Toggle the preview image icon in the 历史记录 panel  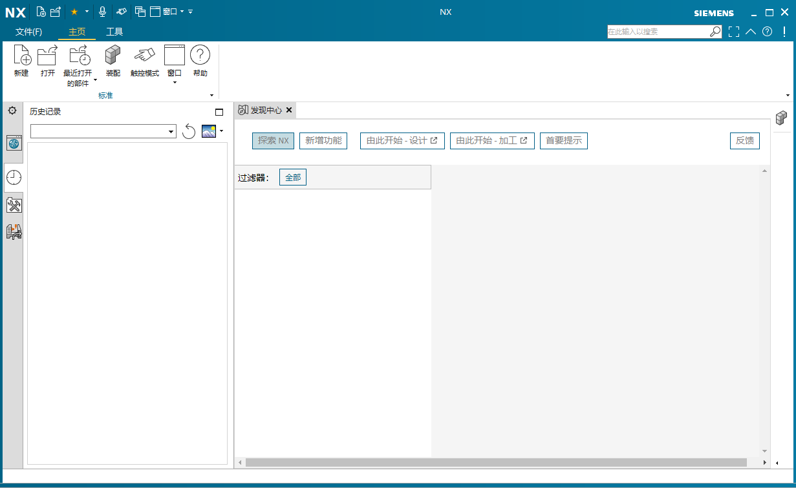point(210,131)
